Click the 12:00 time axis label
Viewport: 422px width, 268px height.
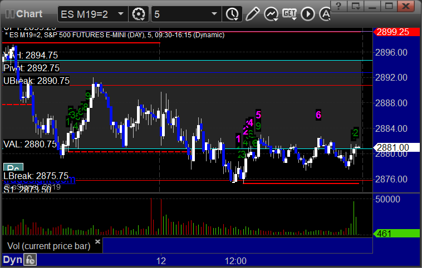pos(235,261)
